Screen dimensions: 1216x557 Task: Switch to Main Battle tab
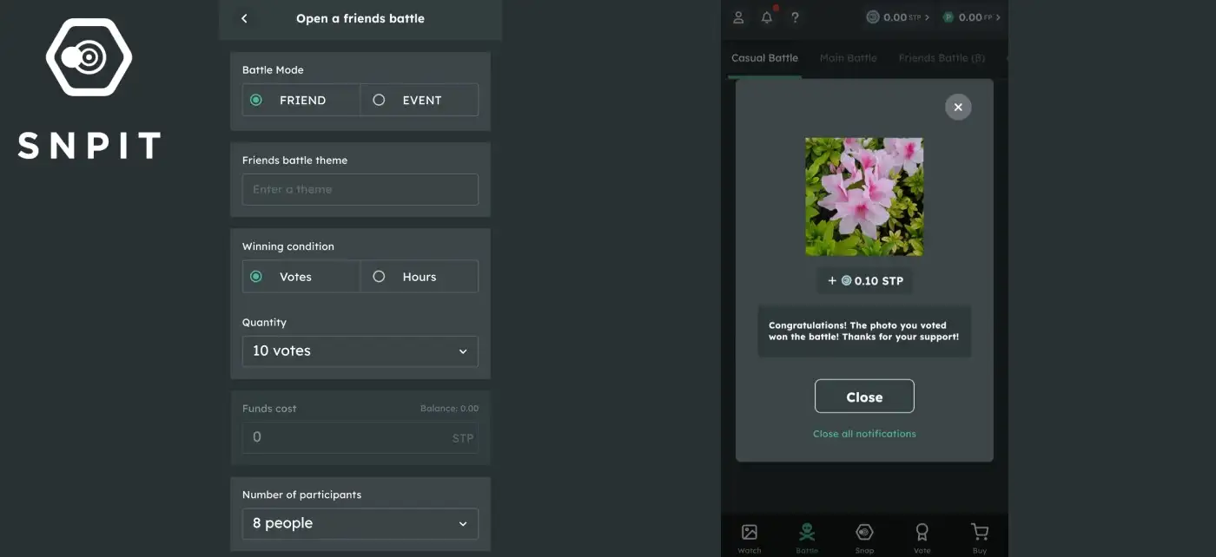point(848,58)
